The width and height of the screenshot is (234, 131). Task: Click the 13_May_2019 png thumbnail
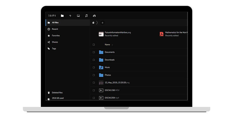(x=101, y=82)
